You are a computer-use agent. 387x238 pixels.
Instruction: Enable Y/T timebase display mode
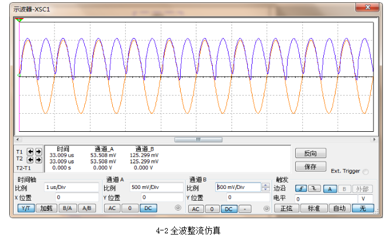coord(26,208)
